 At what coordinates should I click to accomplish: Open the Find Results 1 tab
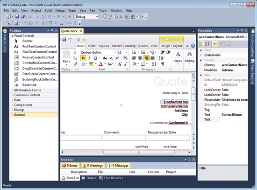click(111, 178)
